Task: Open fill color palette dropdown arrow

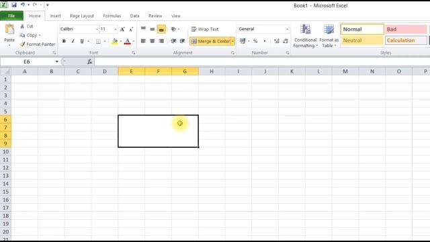Action: [121, 42]
